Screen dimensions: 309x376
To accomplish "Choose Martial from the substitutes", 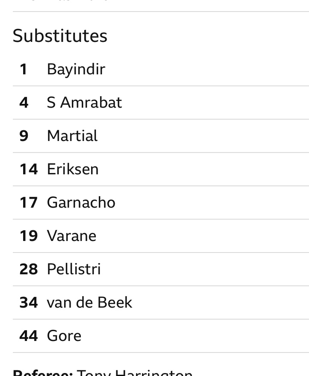I will [72, 136].
